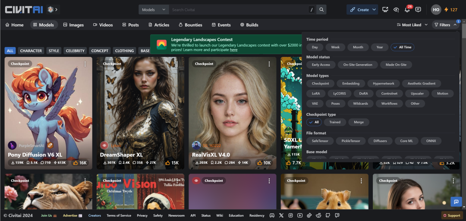Click the contest banner landscape icon

162,44
